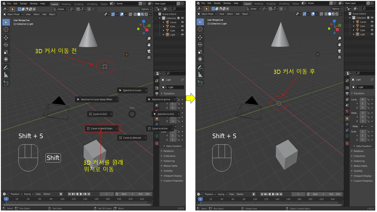377x212 pixels.
Task: Toggle Cube visibility eye in left screenshot outliner
Action: pyautogui.click(x=182, y=30)
